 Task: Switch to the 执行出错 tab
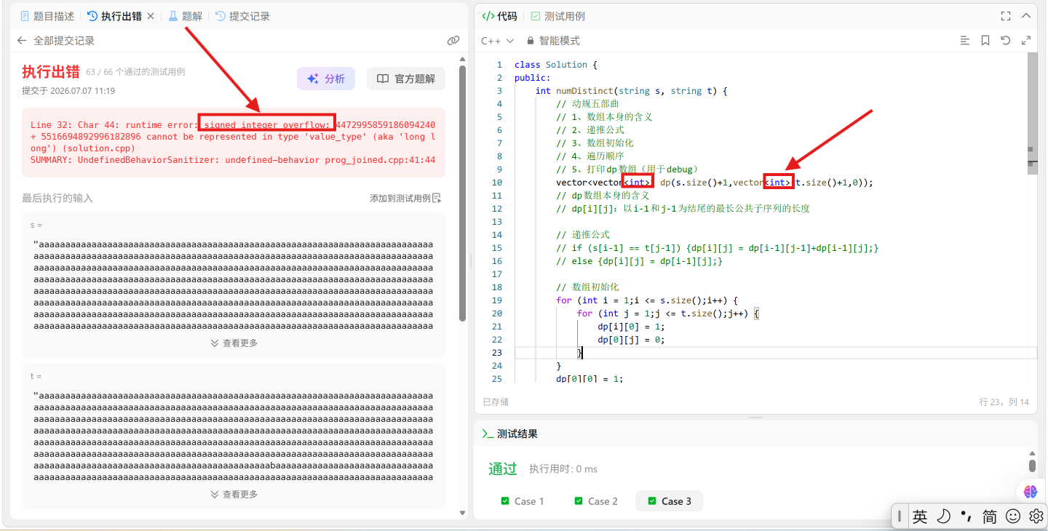click(x=114, y=16)
